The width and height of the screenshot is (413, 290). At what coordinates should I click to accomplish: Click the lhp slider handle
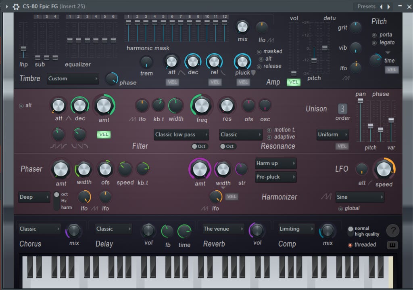(23, 49)
